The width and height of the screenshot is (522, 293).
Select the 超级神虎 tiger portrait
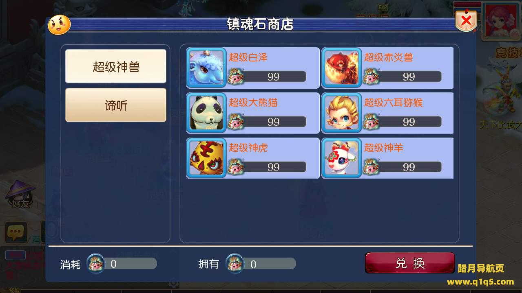206,158
